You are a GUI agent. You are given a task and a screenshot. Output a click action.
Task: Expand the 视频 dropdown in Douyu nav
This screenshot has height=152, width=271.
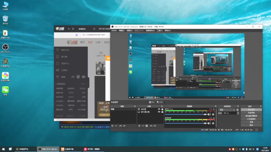click(106, 42)
